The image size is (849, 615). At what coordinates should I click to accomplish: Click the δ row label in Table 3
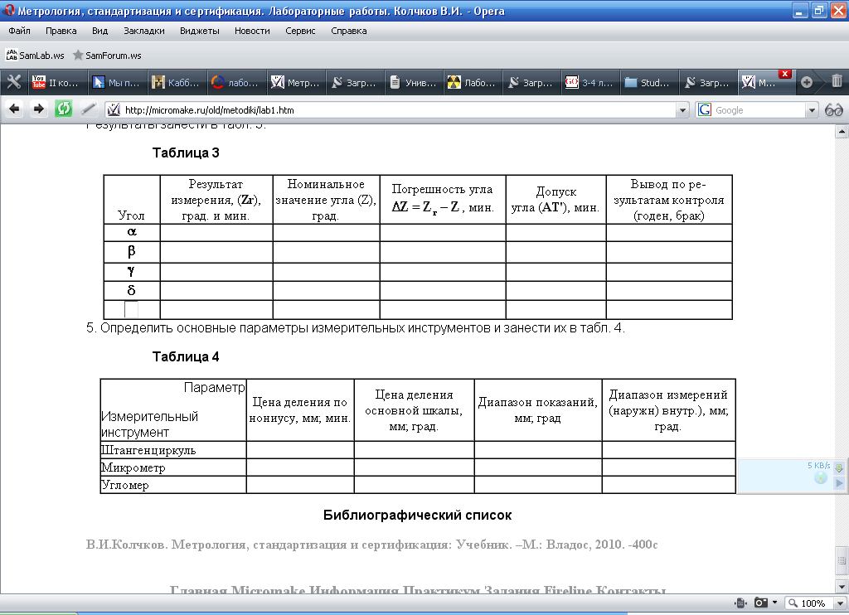tap(131, 289)
